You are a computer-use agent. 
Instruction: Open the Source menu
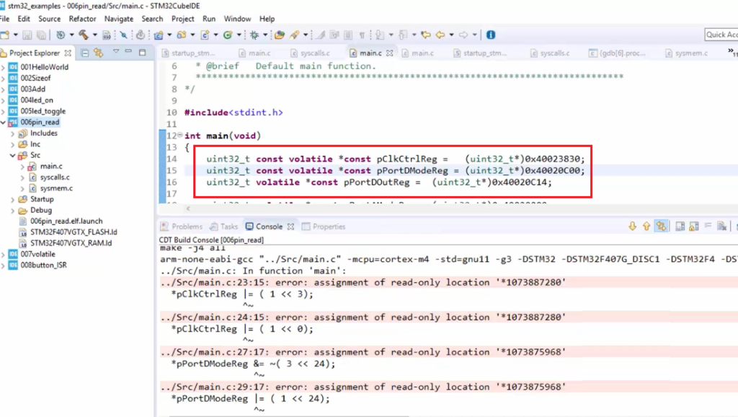tap(50, 19)
